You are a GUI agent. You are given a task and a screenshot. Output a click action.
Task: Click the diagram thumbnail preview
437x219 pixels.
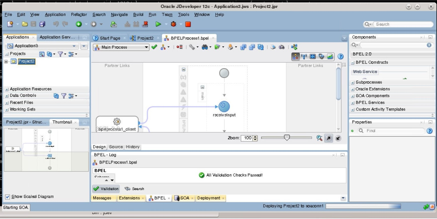point(47,150)
